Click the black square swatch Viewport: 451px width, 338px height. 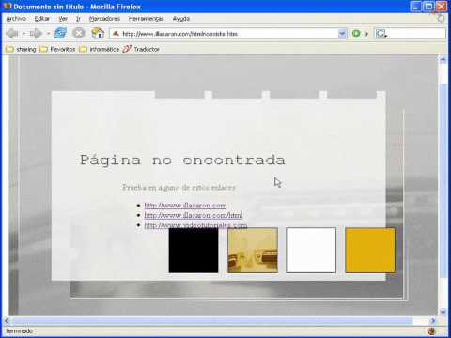(194, 251)
